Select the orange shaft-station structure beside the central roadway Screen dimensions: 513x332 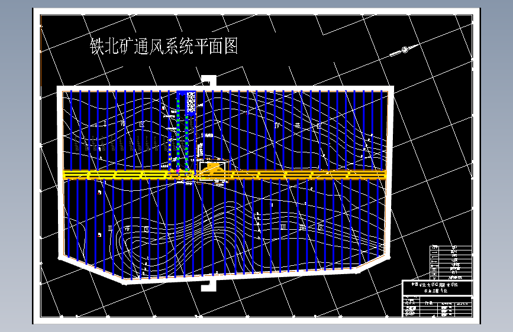(x=214, y=168)
